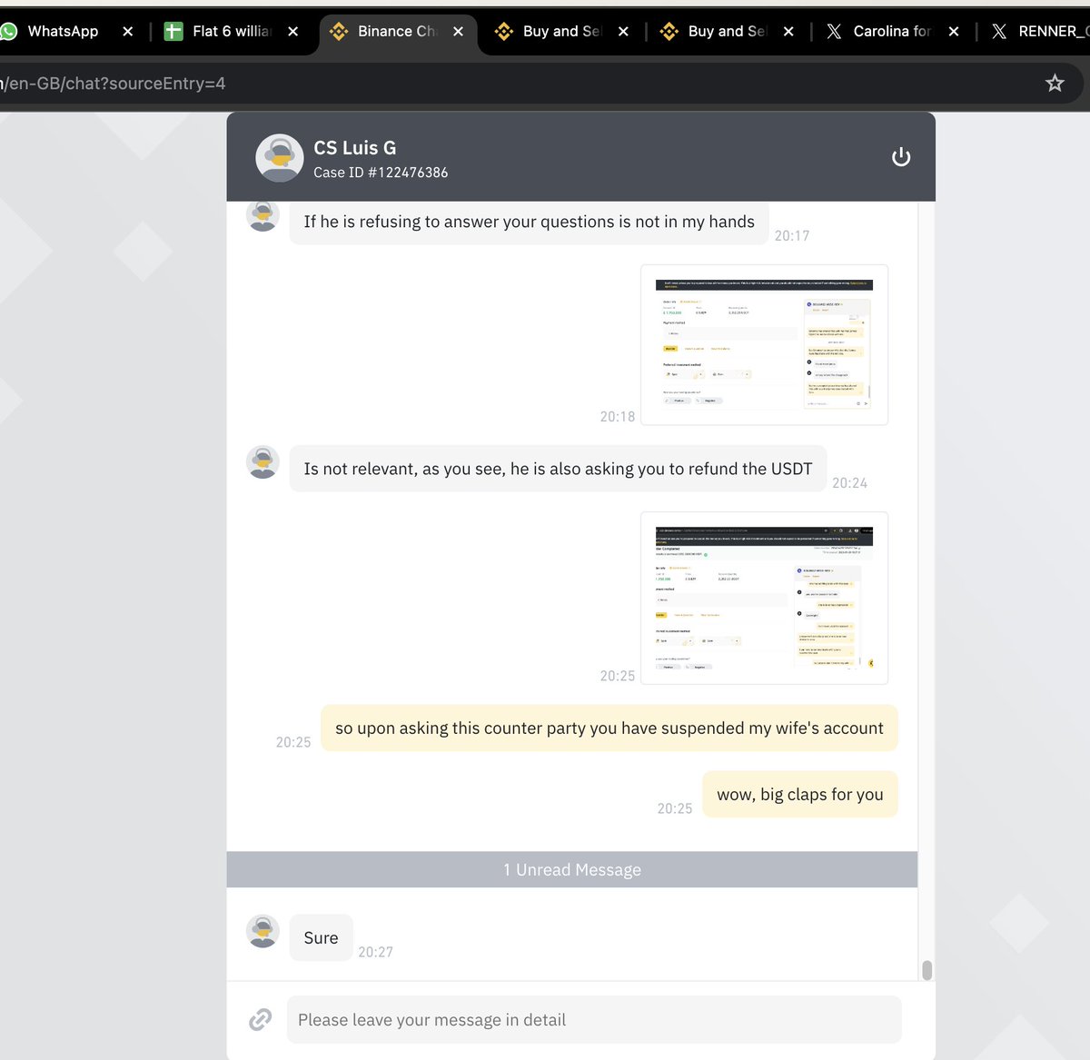1090x1060 pixels.
Task: Click the 'wow, big claps for you' message bubble
Action: coord(798,794)
